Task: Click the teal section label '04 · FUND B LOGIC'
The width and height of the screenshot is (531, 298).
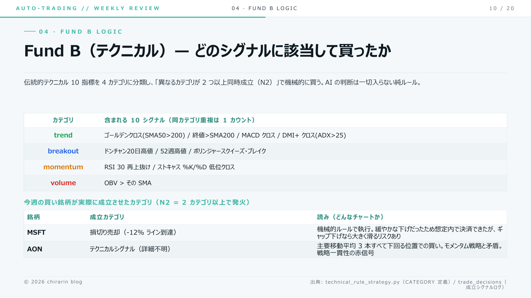Action: point(81,32)
